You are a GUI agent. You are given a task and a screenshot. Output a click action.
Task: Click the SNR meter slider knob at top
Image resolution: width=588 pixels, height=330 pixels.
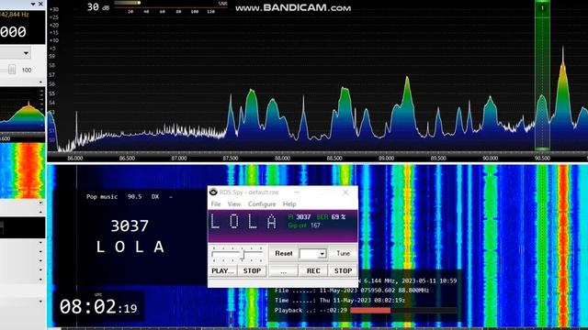pyautogui.click(x=139, y=3)
